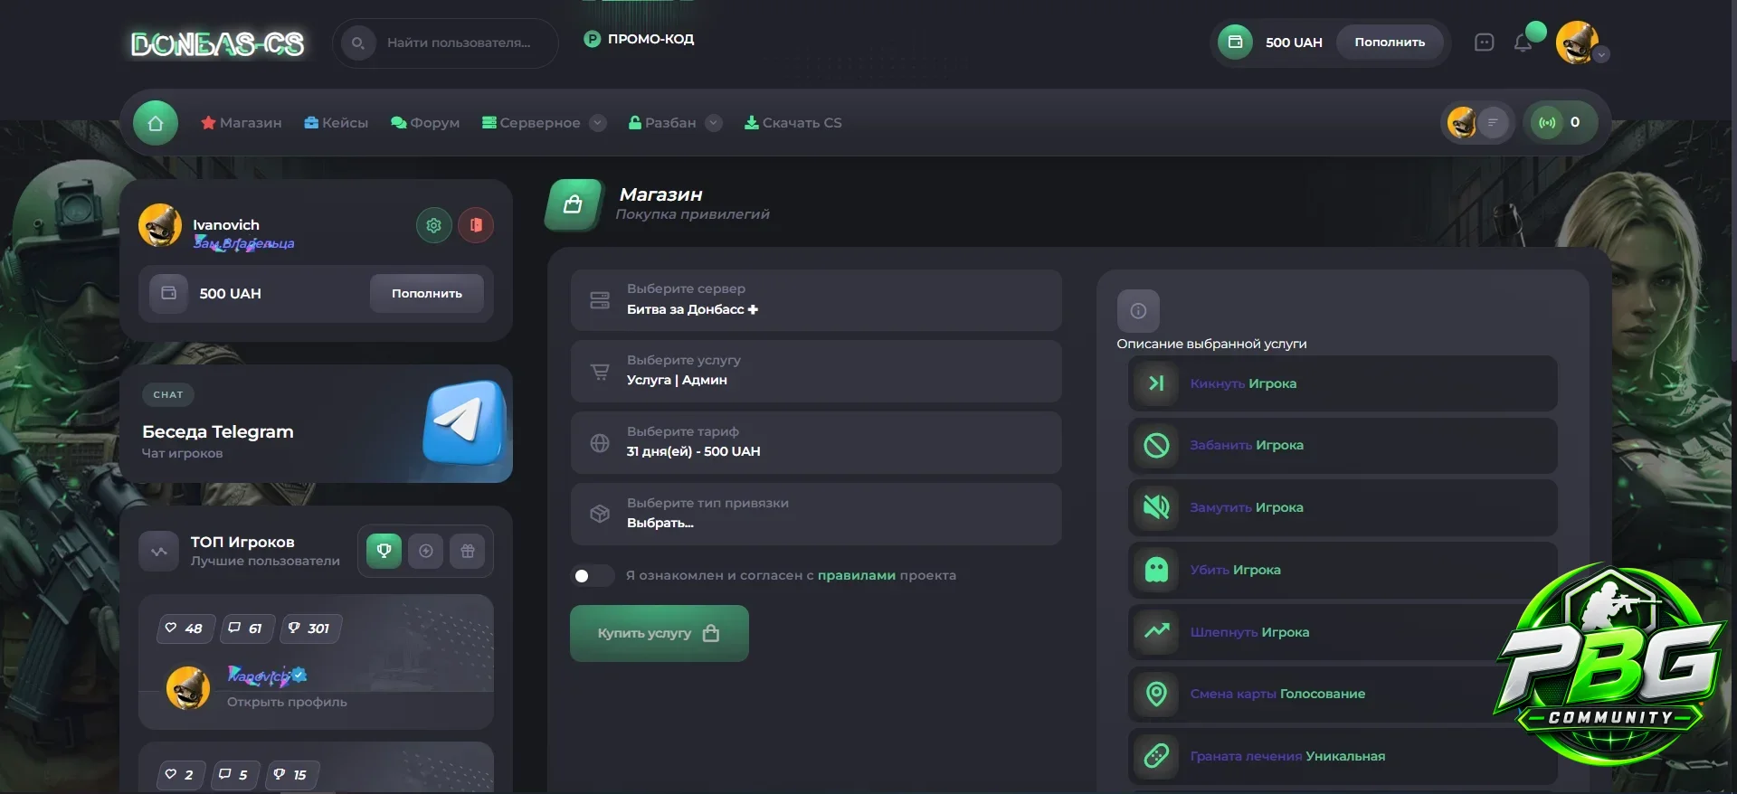The height and width of the screenshot is (794, 1737).
Task: Click the chart icon beside ТОП Игроков
Action: pos(159,551)
